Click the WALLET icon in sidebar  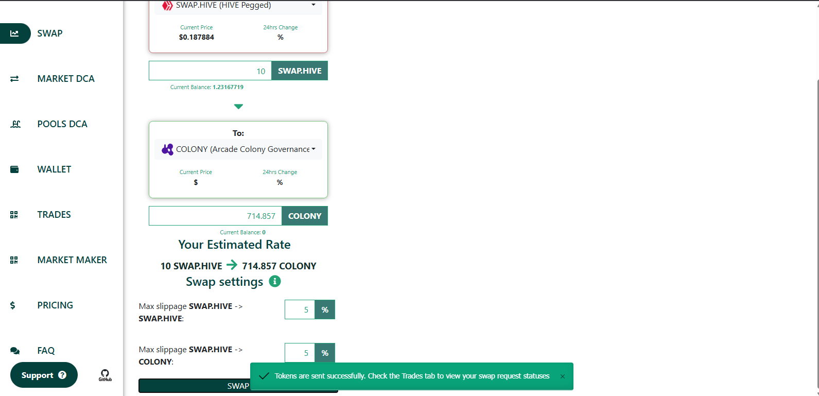(x=14, y=169)
